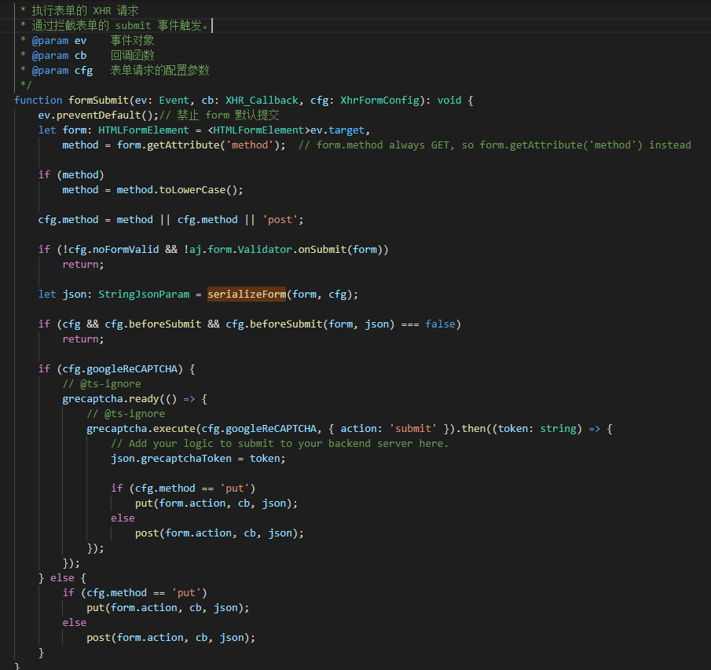
Task: Click target property in ev.target
Action: tap(346, 130)
